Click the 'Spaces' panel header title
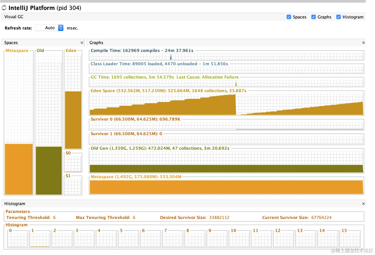Image resolution: width=375 pixels, height=255 pixels. [x=11, y=43]
